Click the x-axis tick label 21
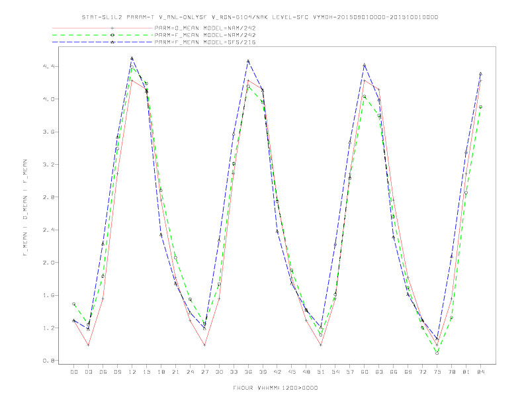The height and width of the screenshot is (405, 524). point(175,372)
